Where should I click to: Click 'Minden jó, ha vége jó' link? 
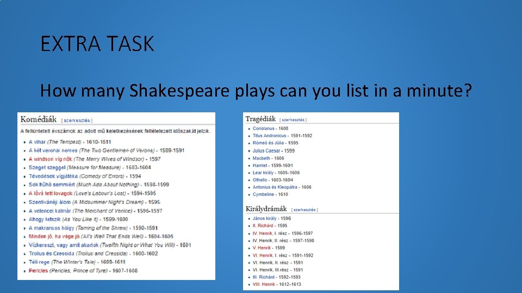(x=54, y=236)
